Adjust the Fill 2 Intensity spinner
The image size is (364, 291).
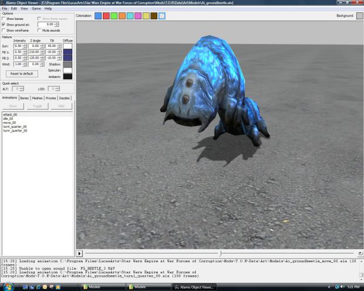click(20, 58)
